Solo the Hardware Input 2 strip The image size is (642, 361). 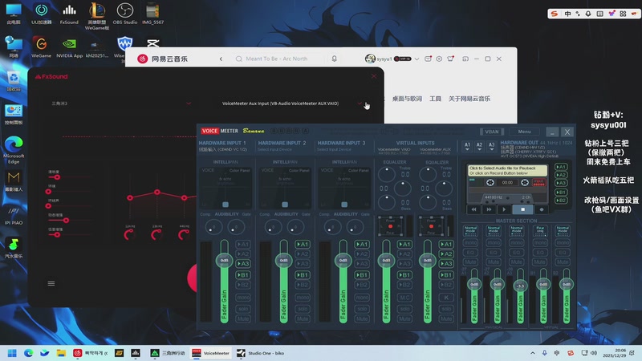click(x=303, y=309)
